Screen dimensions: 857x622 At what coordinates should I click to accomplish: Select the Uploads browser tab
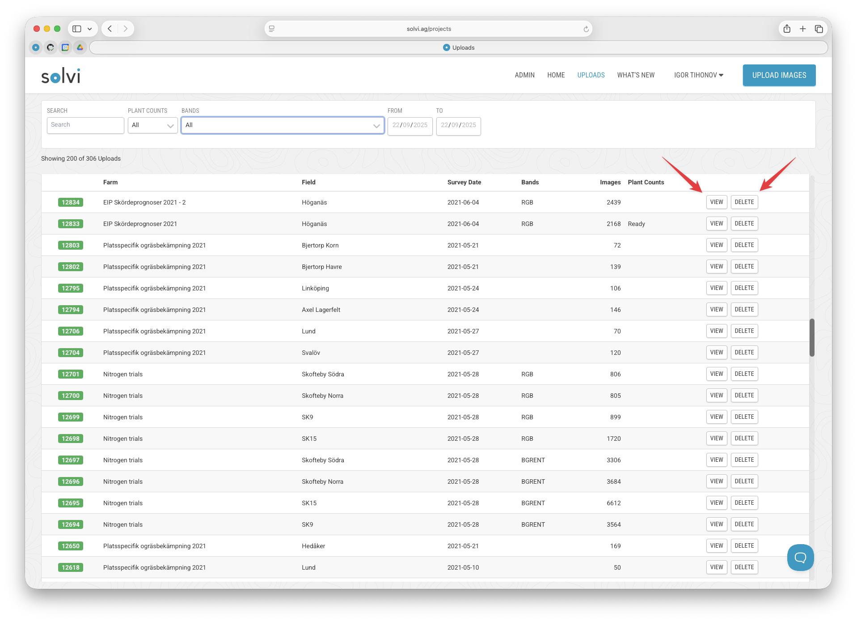pyautogui.click(x=459, y=47)
